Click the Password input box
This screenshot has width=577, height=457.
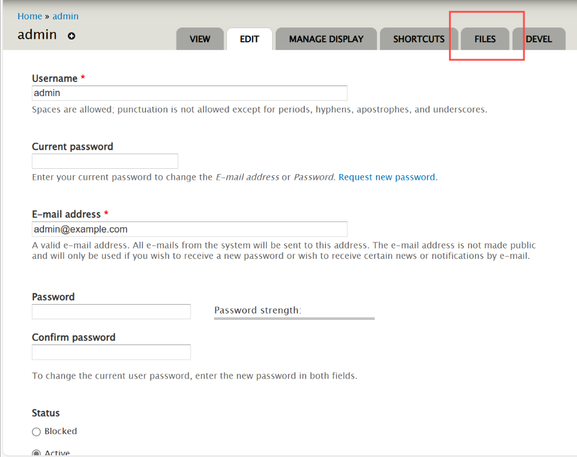click(111, 312)
